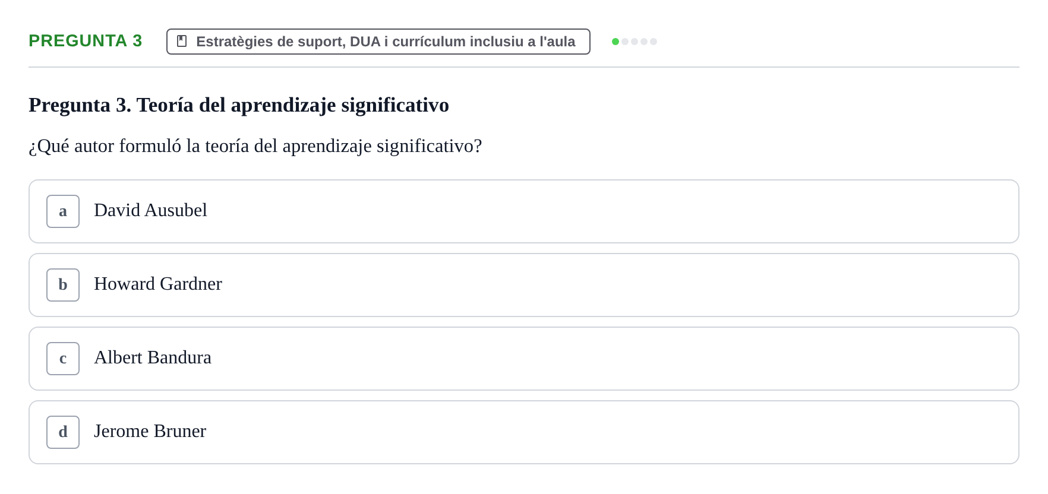
Task: Click the question text about aprendizaje significativo
Action: [255, 146]
